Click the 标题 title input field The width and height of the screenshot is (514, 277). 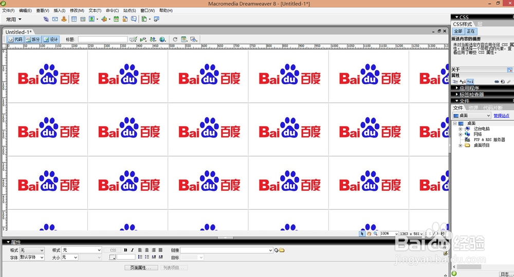click(x=103, y=39)
